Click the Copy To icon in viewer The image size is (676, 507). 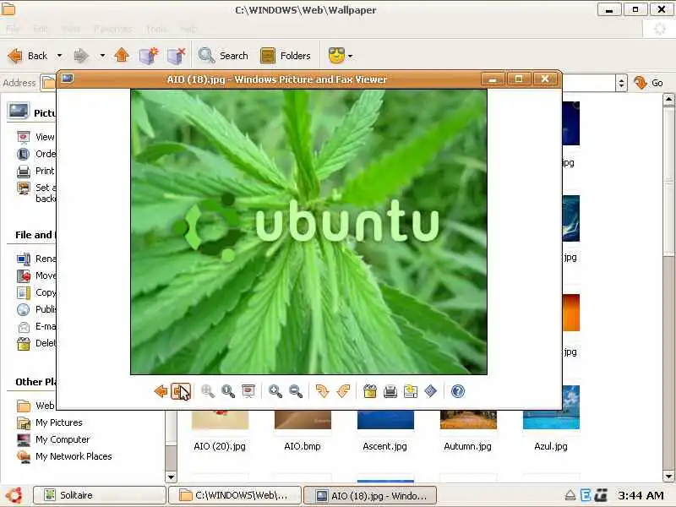(x=411, y=391)
